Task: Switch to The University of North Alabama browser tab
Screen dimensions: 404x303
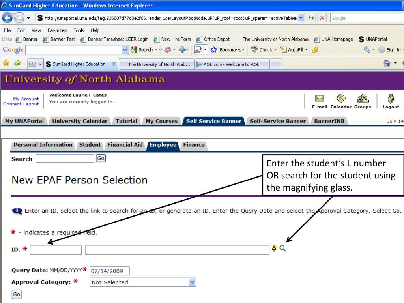Action: (157, 64)
